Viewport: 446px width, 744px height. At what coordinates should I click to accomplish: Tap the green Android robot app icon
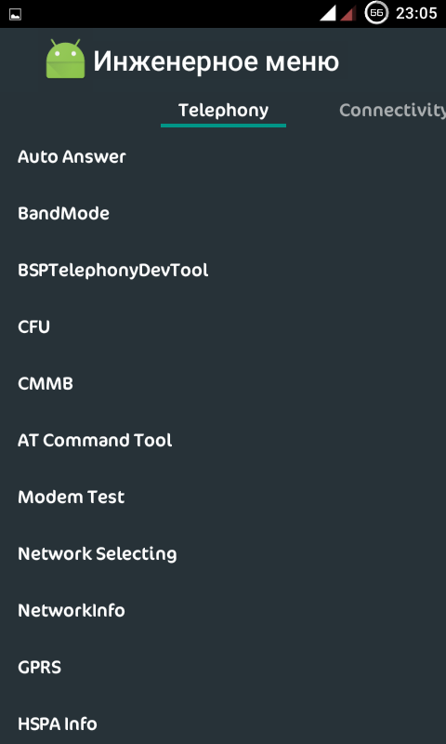tap(65, 59)
